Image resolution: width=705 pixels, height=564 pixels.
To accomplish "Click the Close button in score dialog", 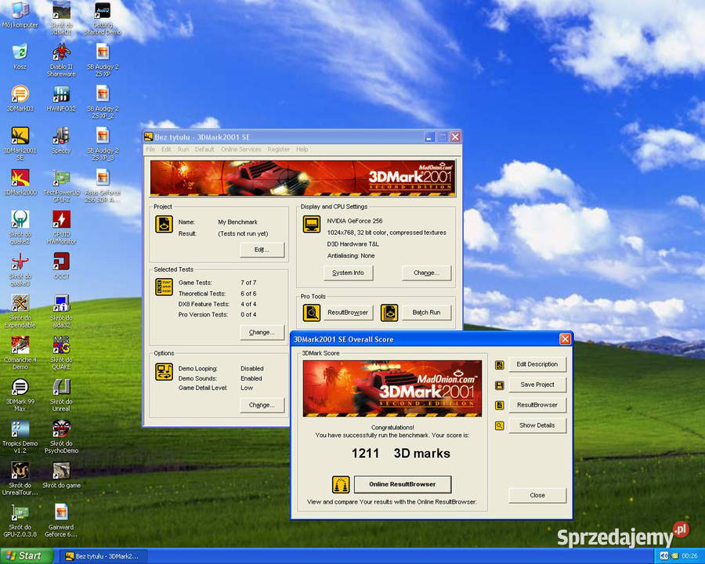I will [537, 495].
